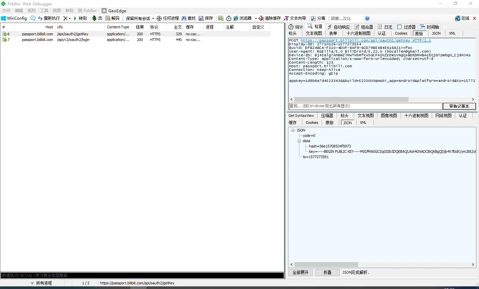Click the session 6 row icon
Viewport: 479px width, 289px height.
click(x=5, y=34)
